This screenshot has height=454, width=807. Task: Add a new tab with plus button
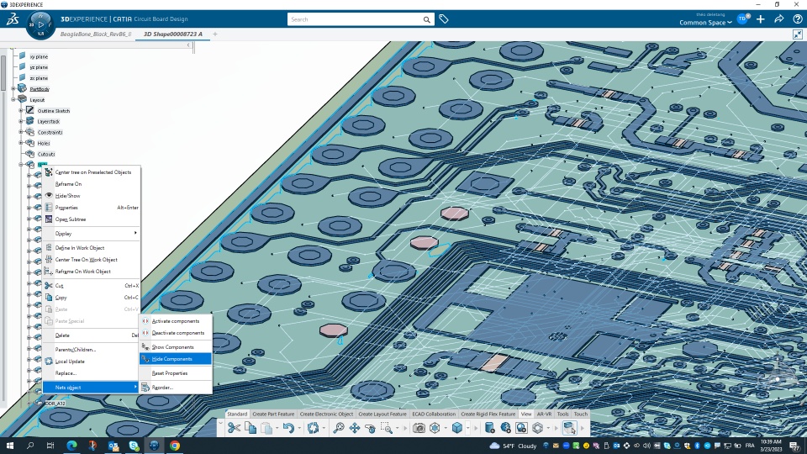(x=215, y=34)
